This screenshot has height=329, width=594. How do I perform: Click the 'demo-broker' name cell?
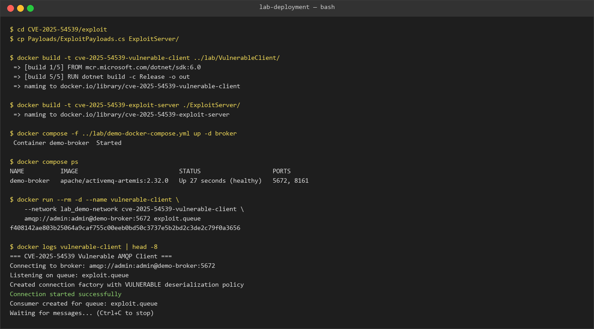tap(30, 180)
